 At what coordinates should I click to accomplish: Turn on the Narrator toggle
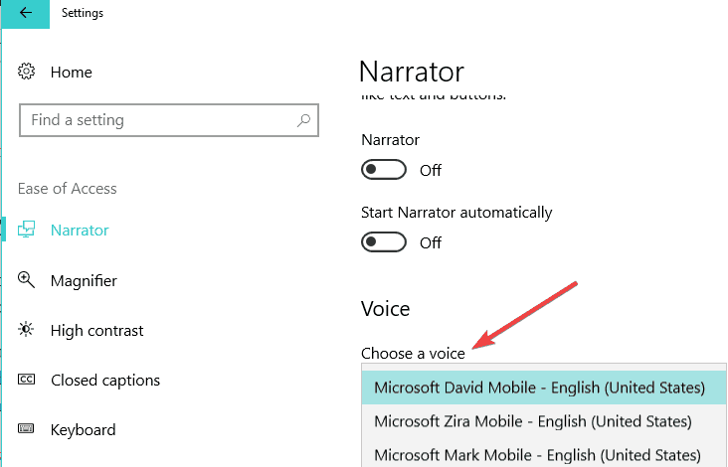click(384, 170)
